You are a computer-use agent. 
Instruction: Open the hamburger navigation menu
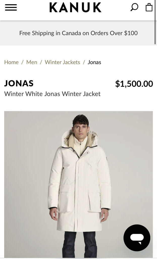[11, 7]
